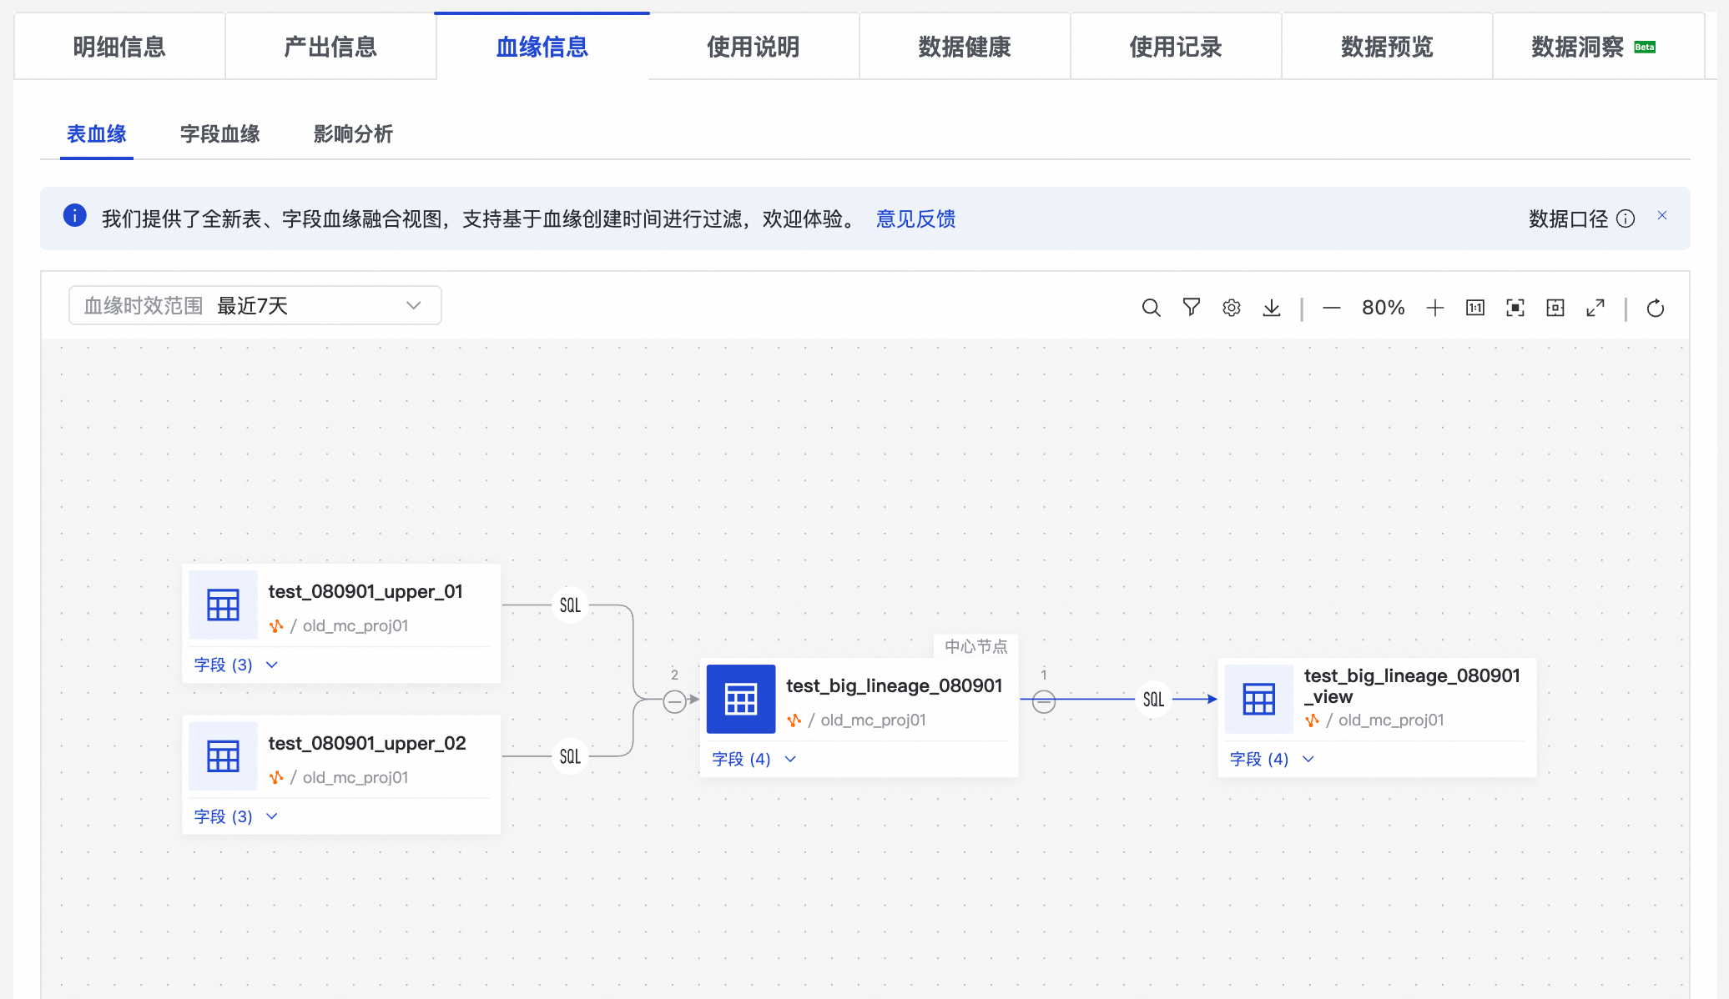1729x999 pixels.
Task: Close the info banner
Action: pyautogui.click(x=1661, y=215)
